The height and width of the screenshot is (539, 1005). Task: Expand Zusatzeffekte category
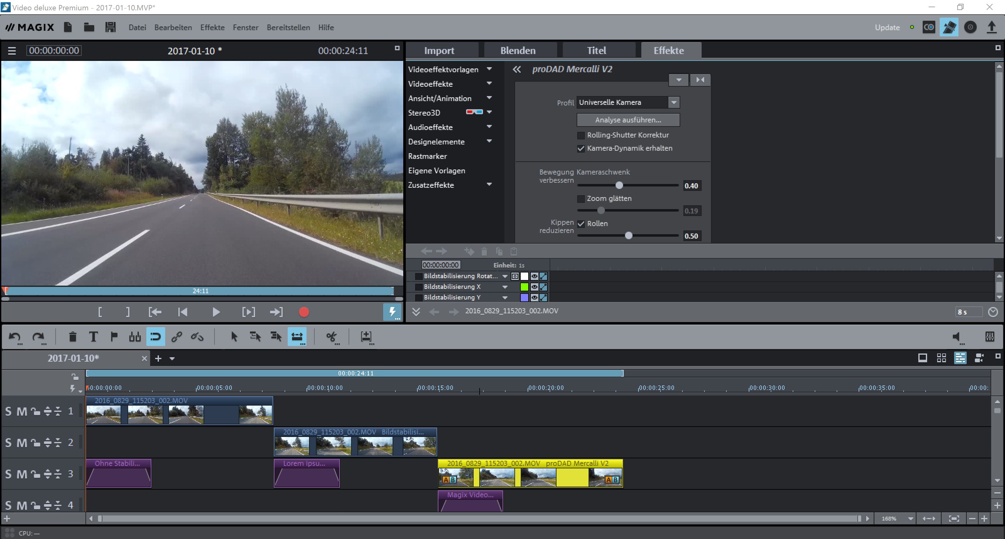point(489,185)
